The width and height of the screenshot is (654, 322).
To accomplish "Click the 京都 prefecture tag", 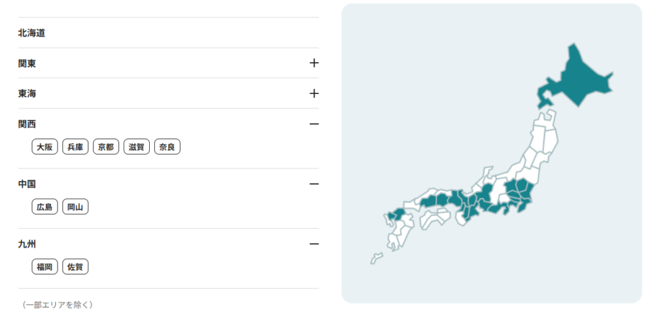I will click(106, 147).
